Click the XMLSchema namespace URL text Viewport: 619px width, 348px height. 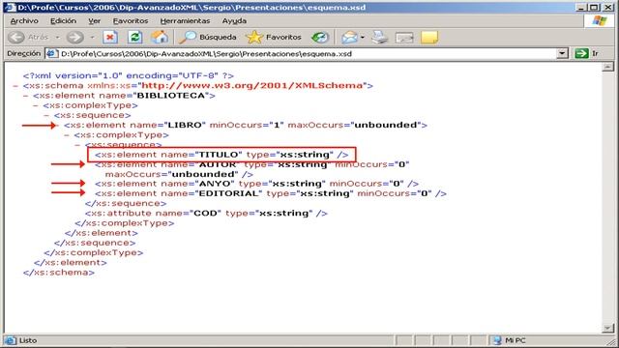coord(251,86)
